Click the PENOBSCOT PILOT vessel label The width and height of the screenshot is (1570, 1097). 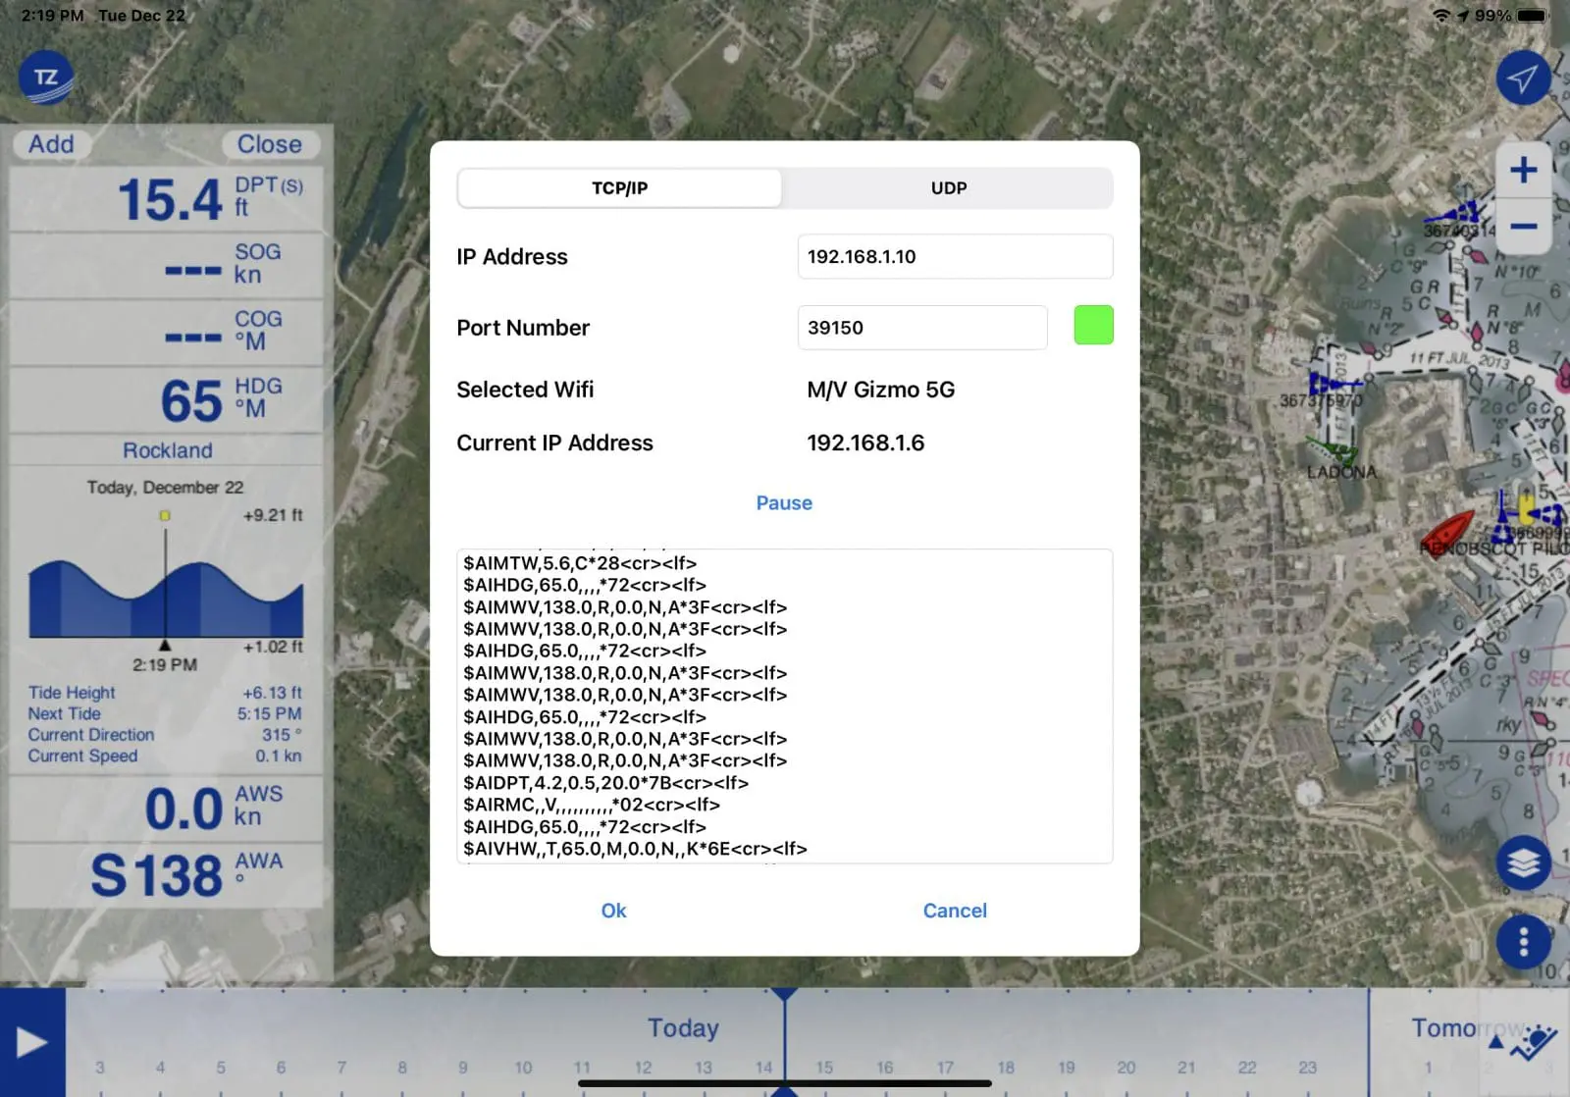pos(1494,548)
